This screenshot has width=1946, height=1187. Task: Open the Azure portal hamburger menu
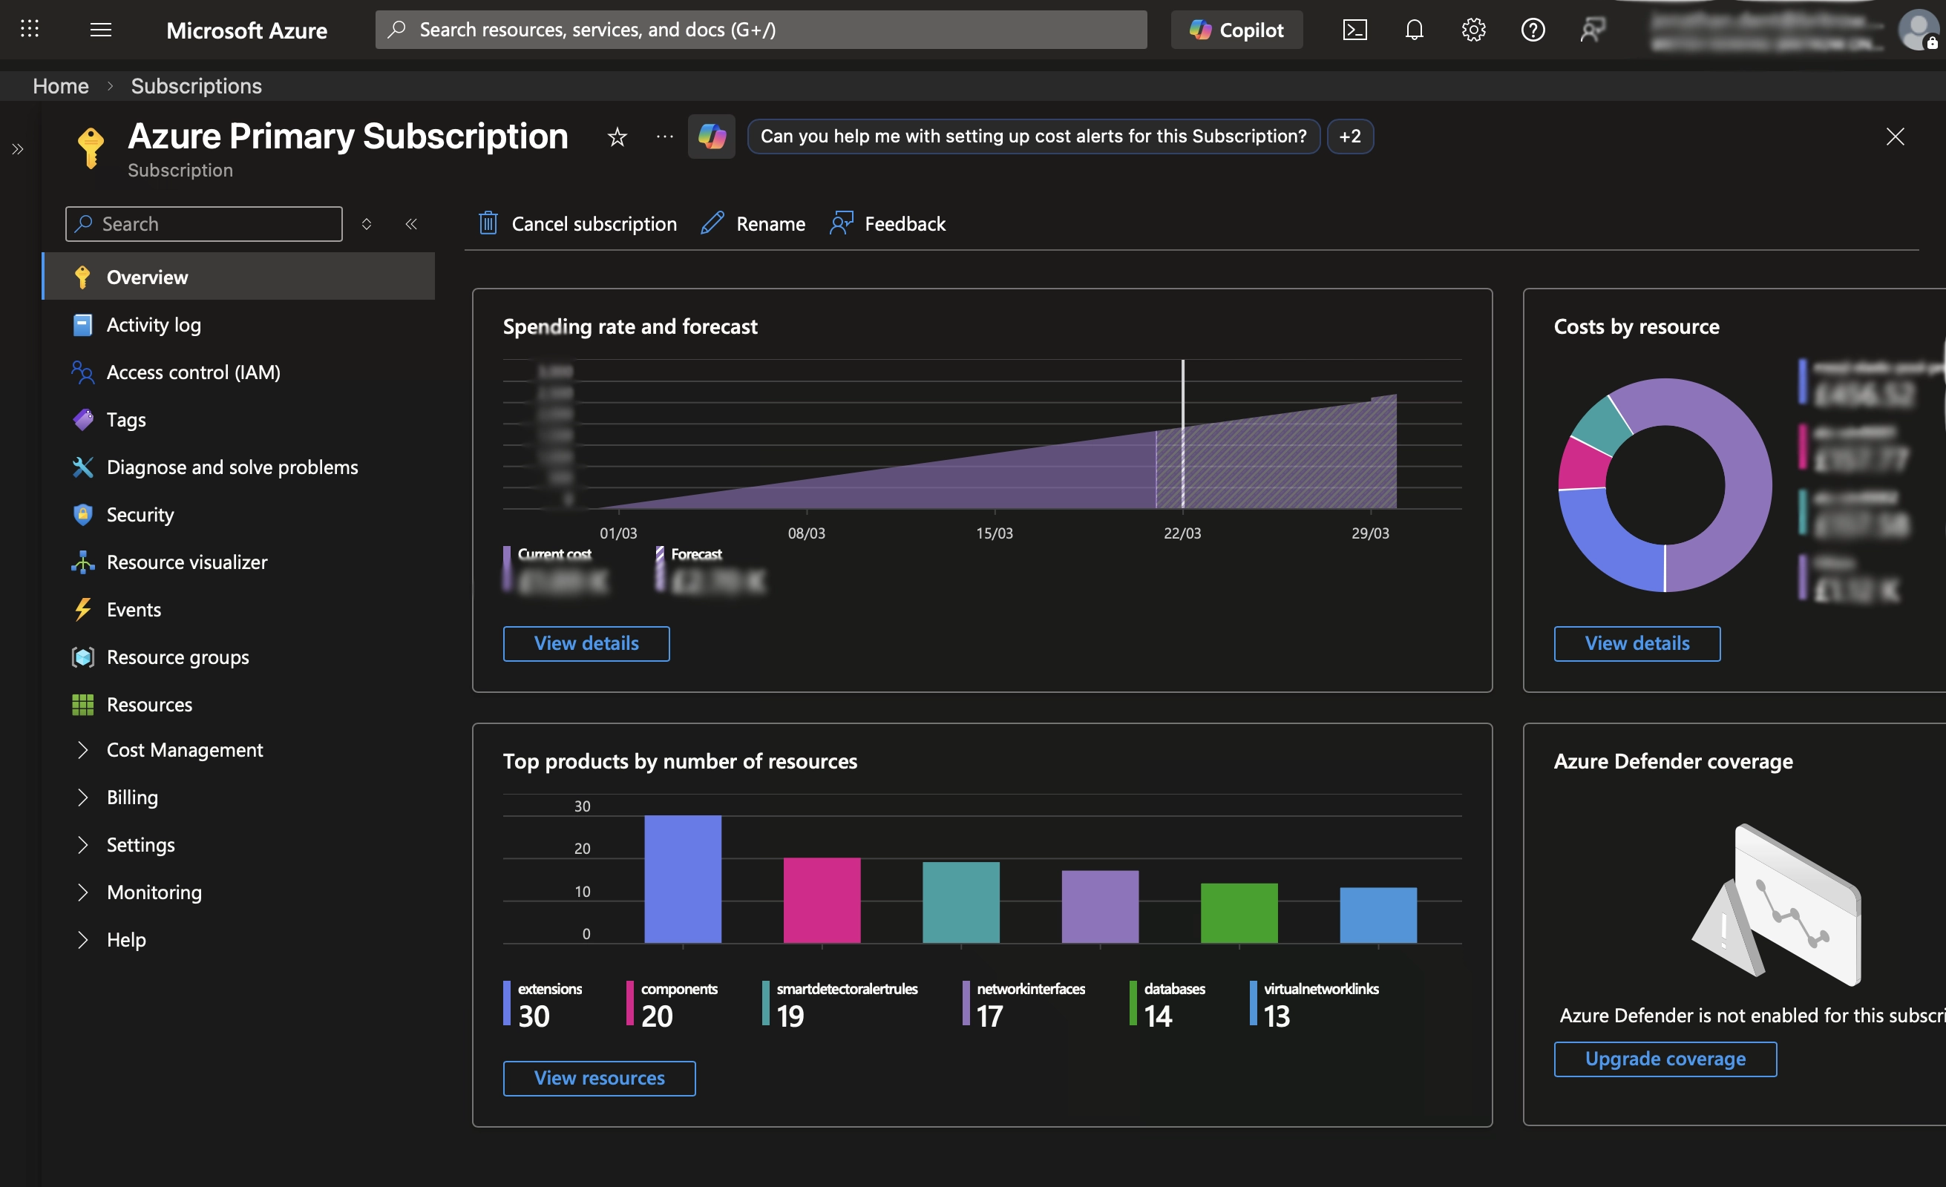[100, 29]
